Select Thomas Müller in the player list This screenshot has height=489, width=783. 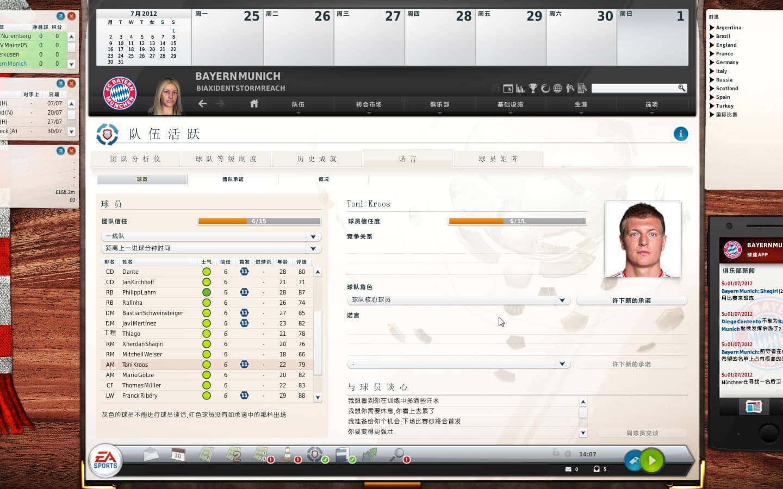coord(210,385)
